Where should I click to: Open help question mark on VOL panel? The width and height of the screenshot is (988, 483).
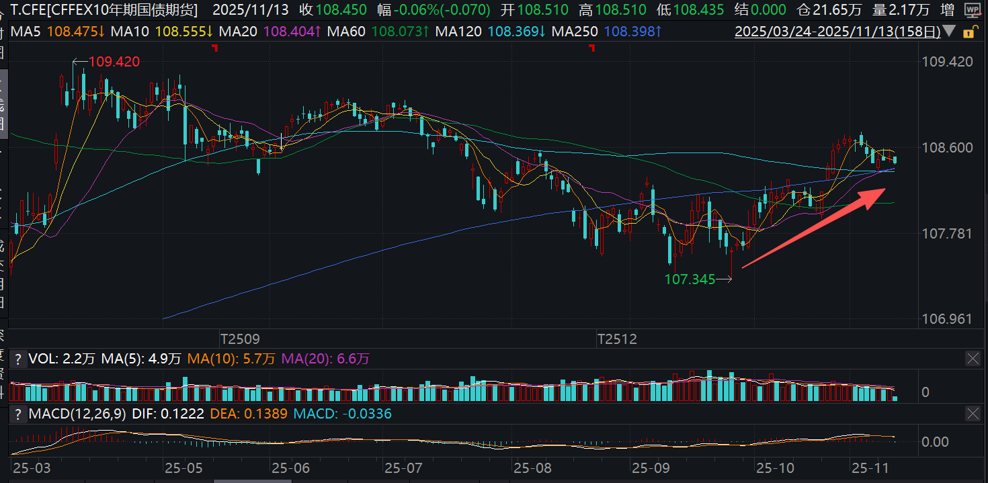(x=18, y=359)
